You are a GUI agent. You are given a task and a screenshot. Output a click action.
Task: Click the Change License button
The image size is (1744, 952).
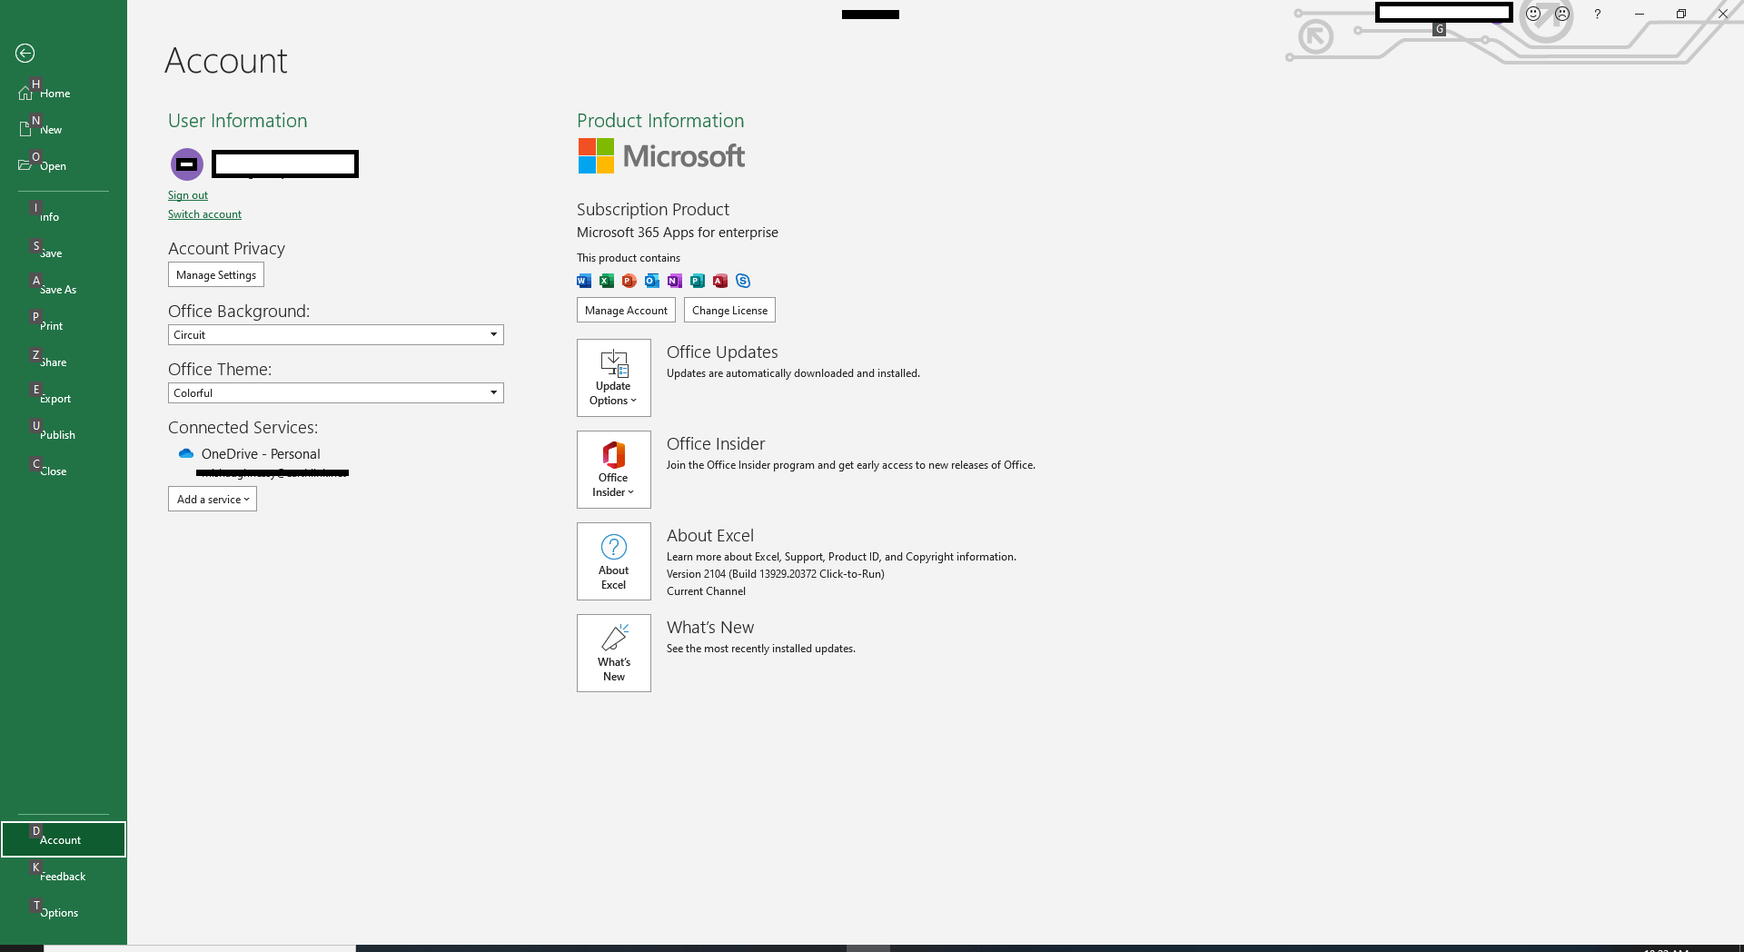[729, 310]
